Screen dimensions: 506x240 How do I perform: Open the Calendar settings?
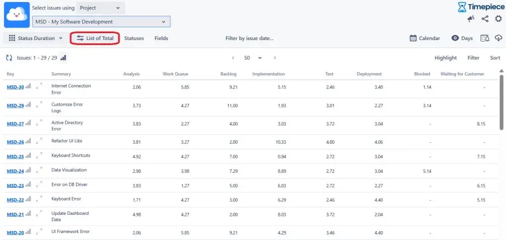425,39
